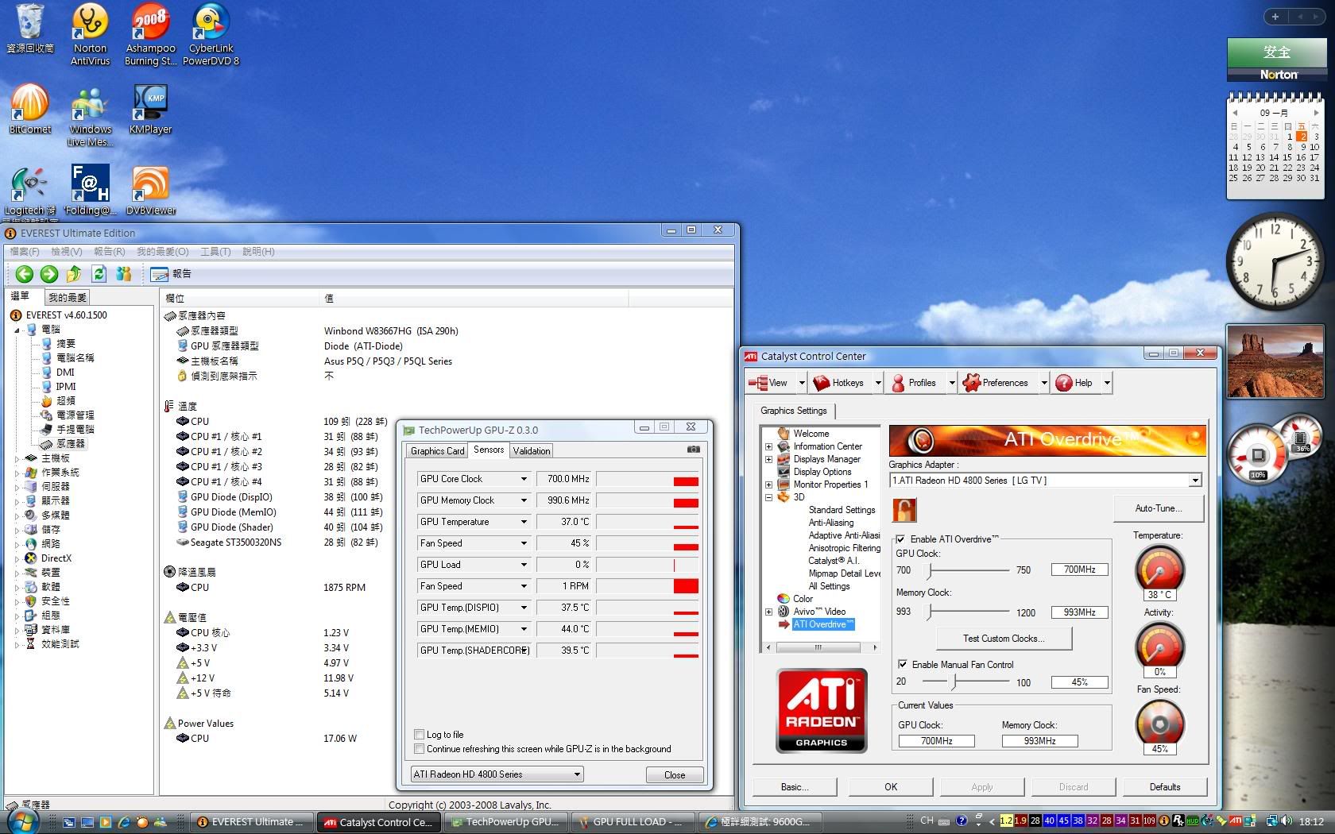1335x834 pixels.
Task: Toggle Continue refreshing in background checkbox
Action: pyautogui.click(x=419, y=749)
